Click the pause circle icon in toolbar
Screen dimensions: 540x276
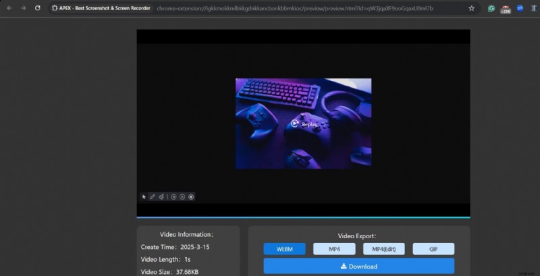coord(173,197)
